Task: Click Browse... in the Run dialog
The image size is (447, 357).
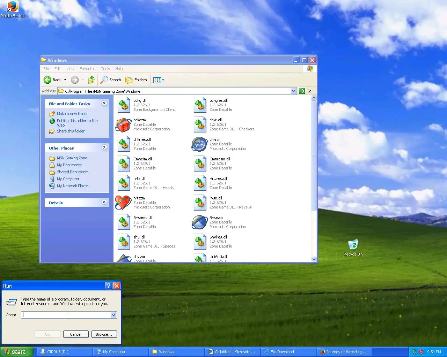Action: tap(104, 334)
